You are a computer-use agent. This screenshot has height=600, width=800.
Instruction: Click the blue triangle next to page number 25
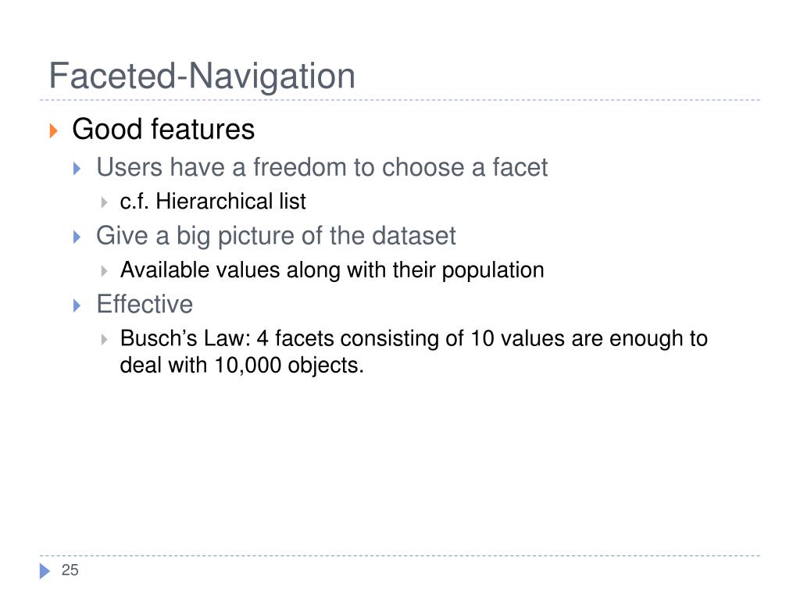(x=45, y=571)
